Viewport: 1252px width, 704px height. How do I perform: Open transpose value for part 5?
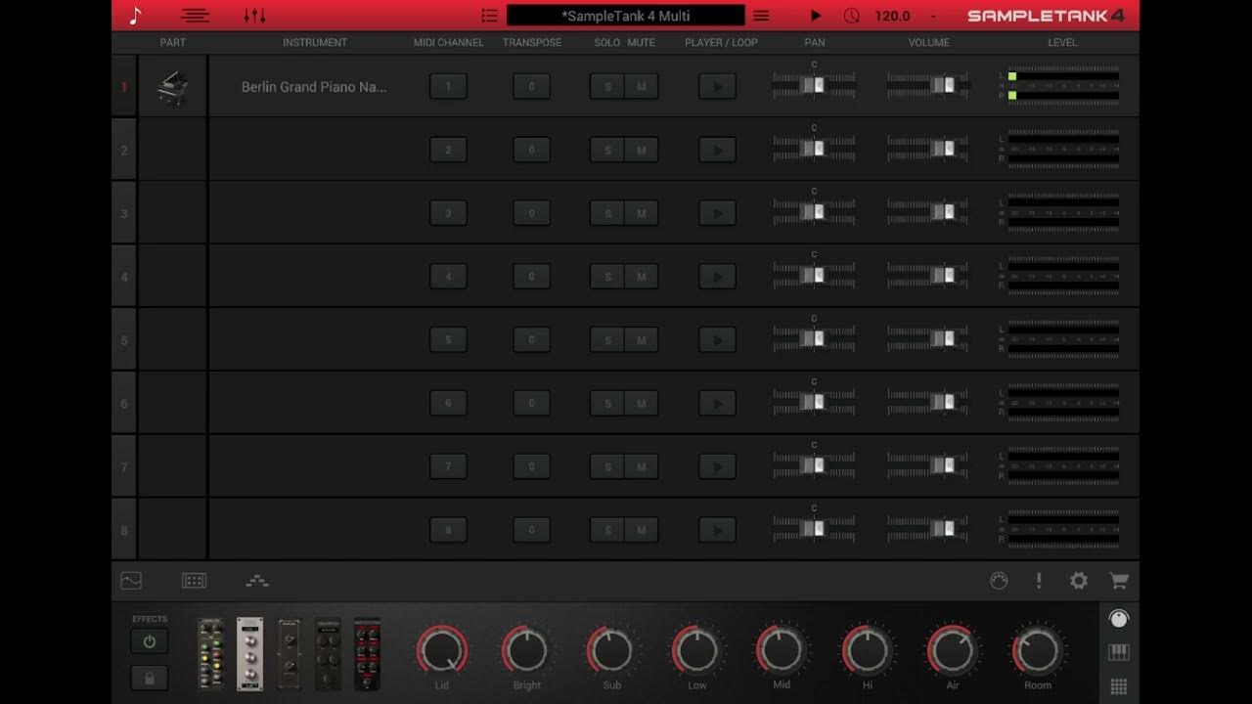pyautogui.click(x=531, y=340)
